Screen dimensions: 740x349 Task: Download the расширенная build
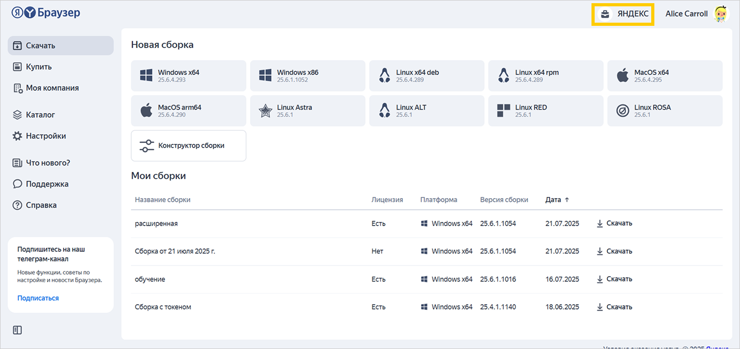tap(614, 223)
